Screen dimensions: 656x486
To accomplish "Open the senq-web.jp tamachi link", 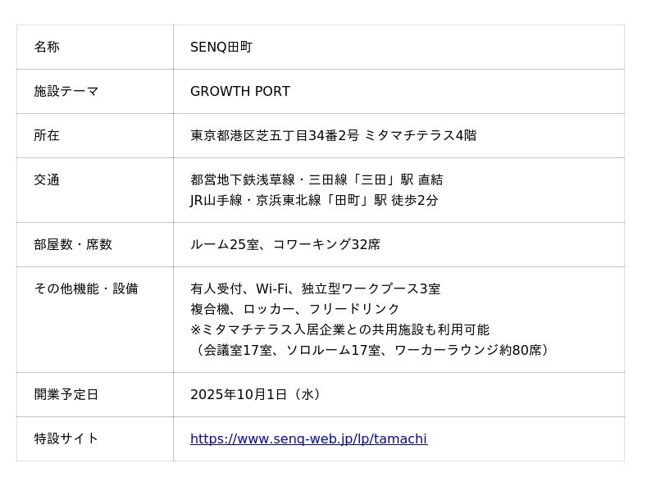I will click(308, 438).
